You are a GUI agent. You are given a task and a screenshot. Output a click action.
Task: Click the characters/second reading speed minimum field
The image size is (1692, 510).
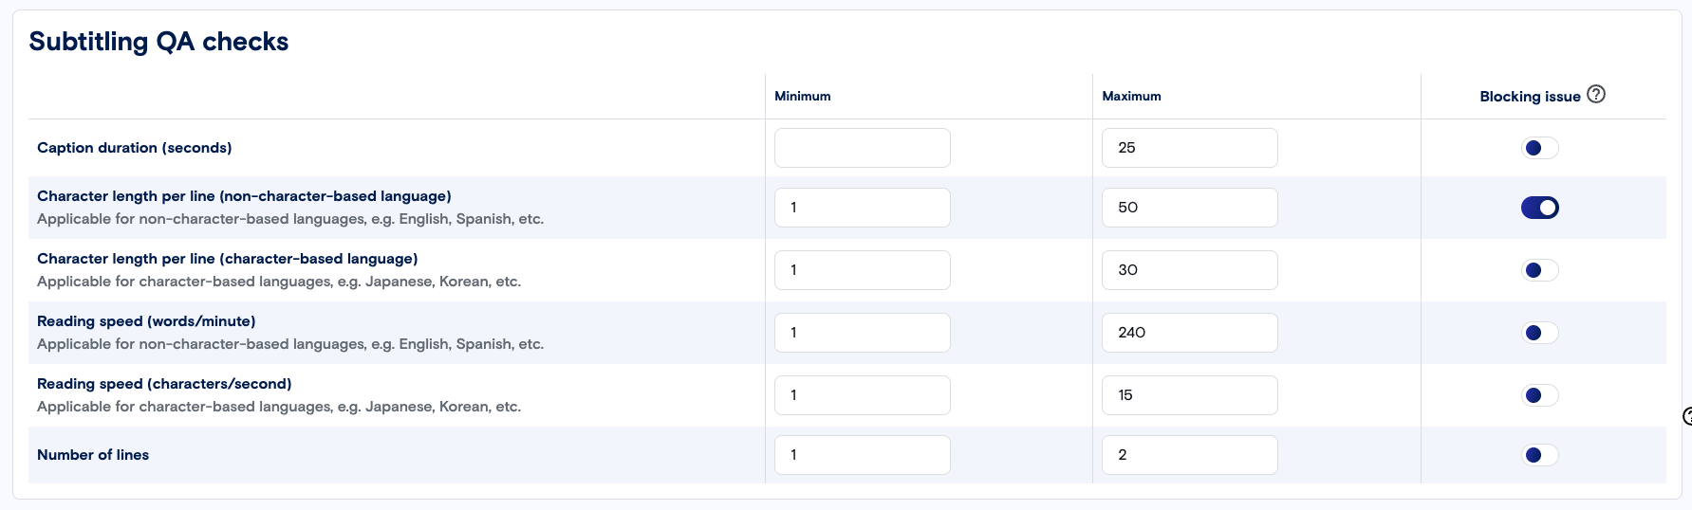coord(862,395)
